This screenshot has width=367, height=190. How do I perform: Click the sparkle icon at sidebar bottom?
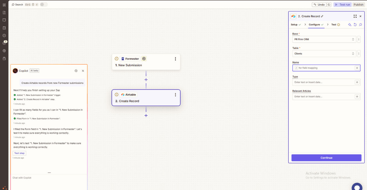[4, 188]
